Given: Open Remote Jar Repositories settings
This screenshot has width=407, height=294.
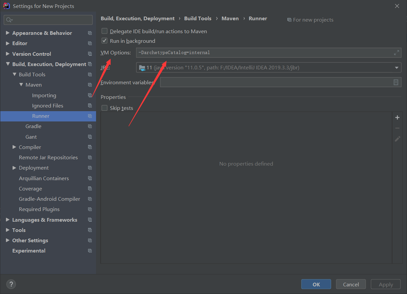Looking at the screenshot, I should click(48, 158).
